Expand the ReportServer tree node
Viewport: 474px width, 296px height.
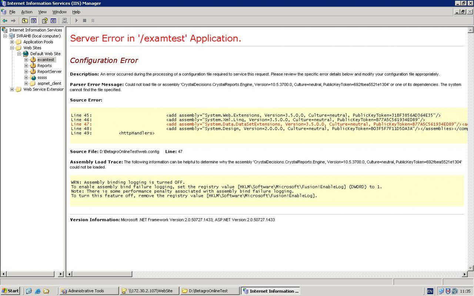pyautogui.click(x=26, y=71)
